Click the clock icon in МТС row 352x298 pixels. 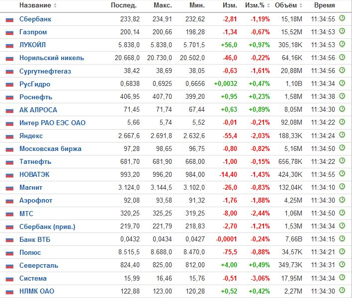point(342,213)
